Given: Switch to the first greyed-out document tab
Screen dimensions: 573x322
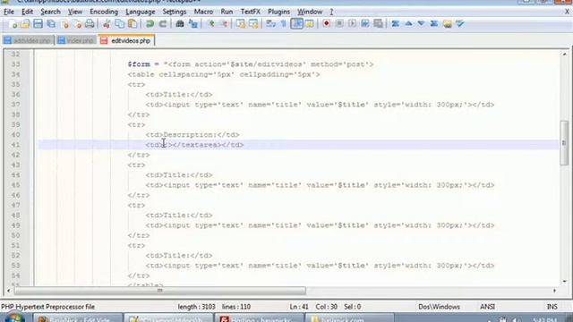Looking at the screenshot, I should (28, 40).
